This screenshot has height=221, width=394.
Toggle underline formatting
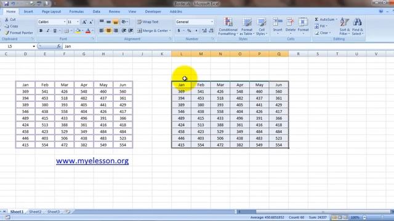(x=55, y=31)
